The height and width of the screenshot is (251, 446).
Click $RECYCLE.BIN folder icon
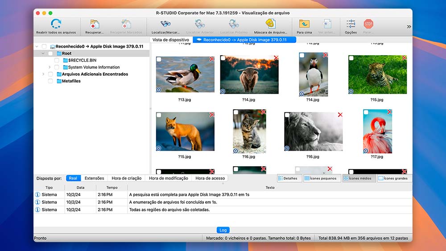coord(66,60)
